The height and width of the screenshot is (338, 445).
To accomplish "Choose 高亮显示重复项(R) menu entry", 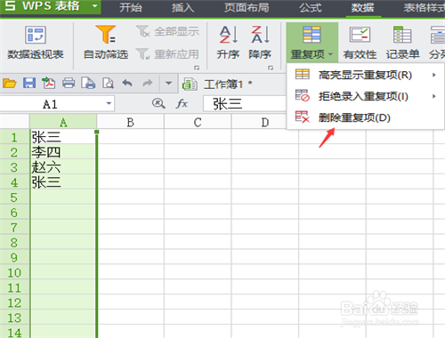I will point(366,75).
